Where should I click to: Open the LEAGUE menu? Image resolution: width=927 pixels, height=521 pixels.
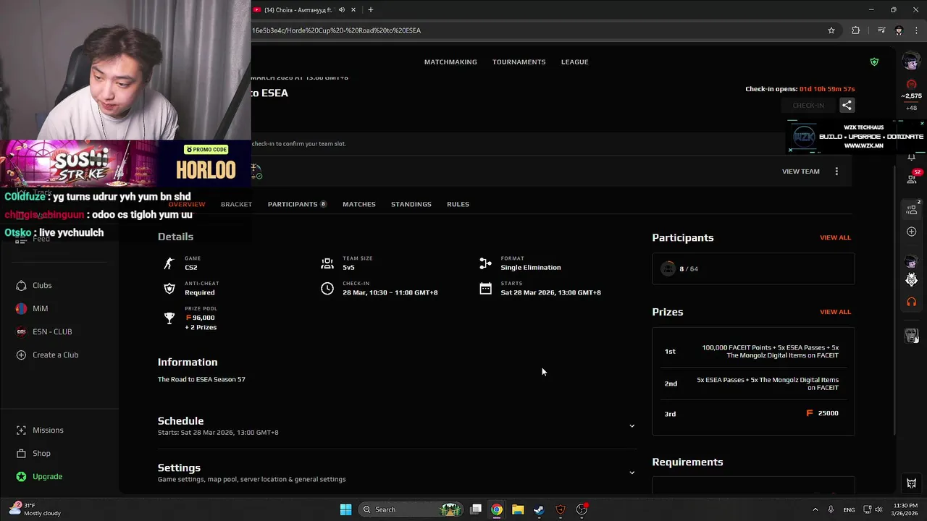pyautogui.click(x=574, y=62)
